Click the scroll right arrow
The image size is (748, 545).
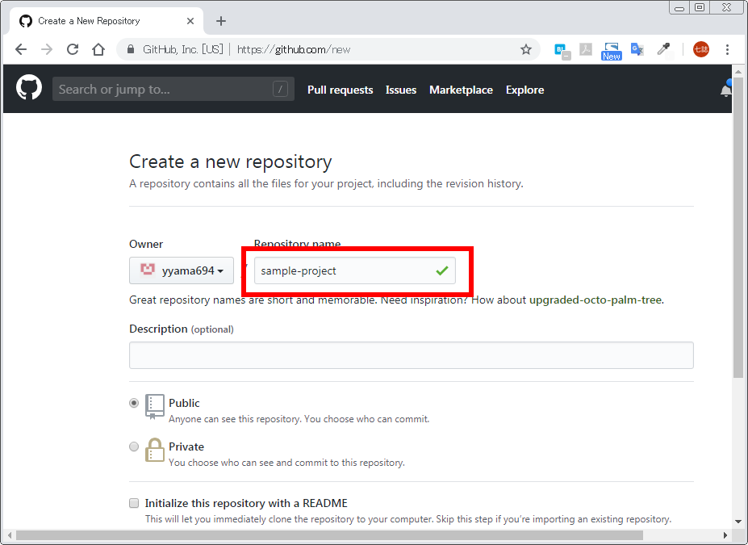click(x=725, y=535)
